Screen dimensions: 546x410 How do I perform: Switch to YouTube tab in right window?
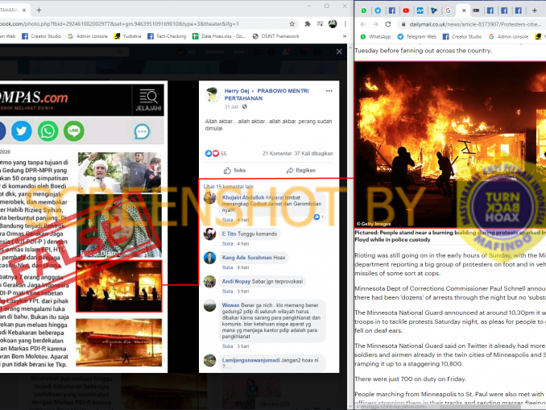tap(406, 10)
